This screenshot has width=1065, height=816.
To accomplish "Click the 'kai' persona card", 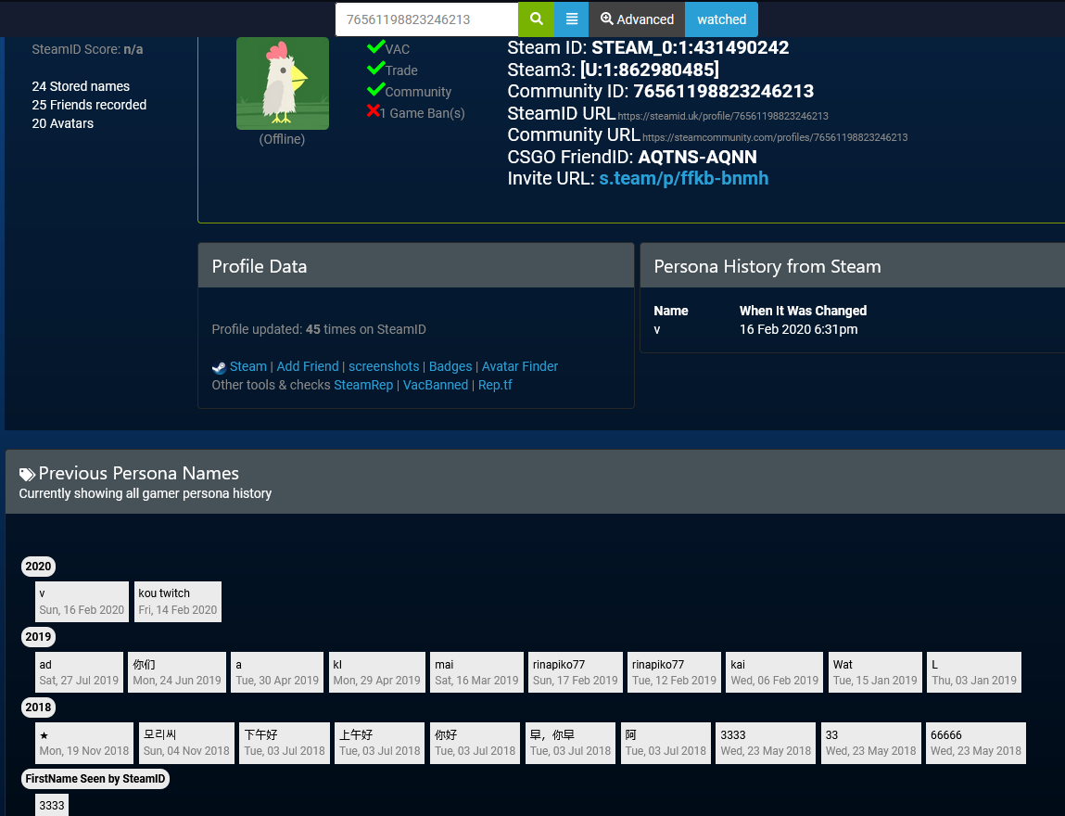I will coord(775,672).
